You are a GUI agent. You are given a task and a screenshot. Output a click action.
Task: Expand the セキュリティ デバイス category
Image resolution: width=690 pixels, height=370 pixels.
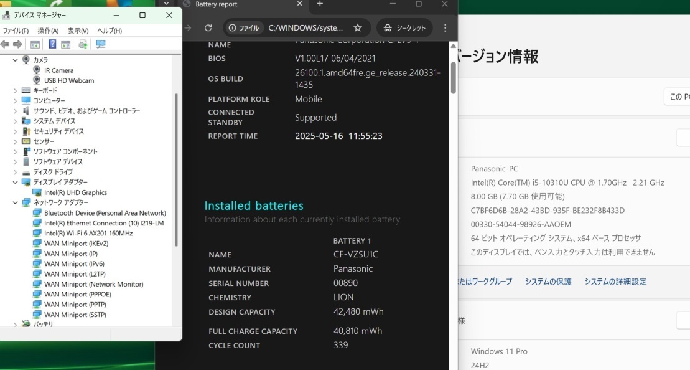[16, 131]
